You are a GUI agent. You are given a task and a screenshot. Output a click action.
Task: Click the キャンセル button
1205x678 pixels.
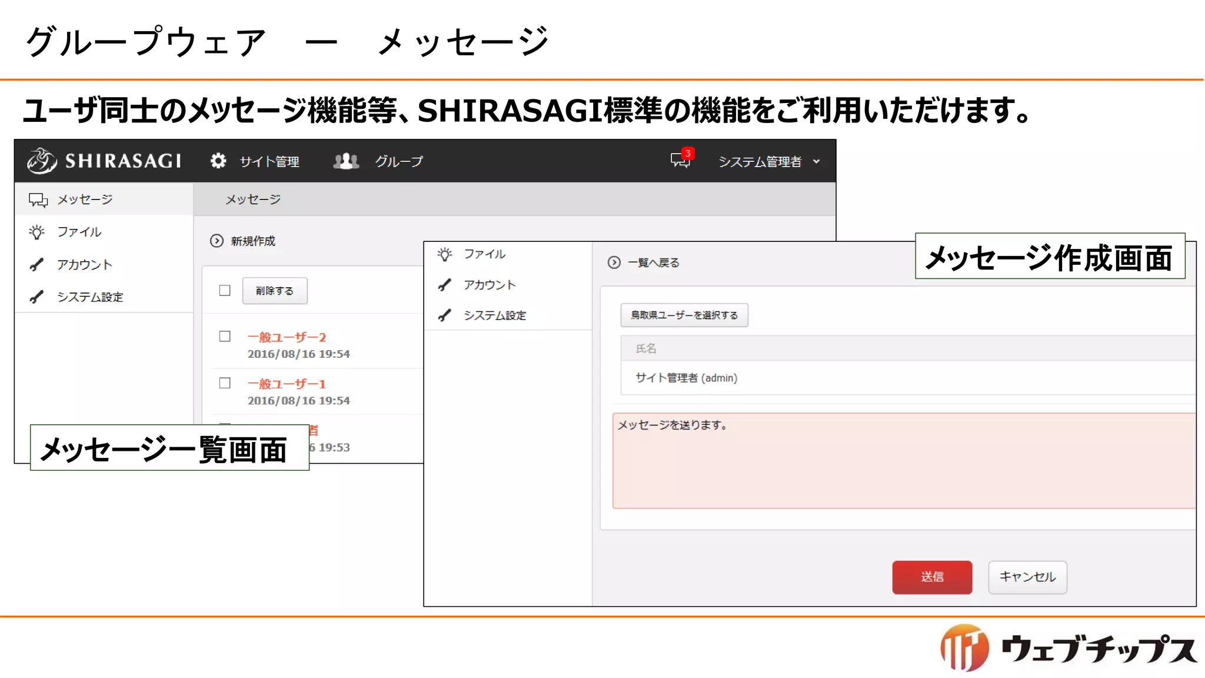coord(1027,577)
